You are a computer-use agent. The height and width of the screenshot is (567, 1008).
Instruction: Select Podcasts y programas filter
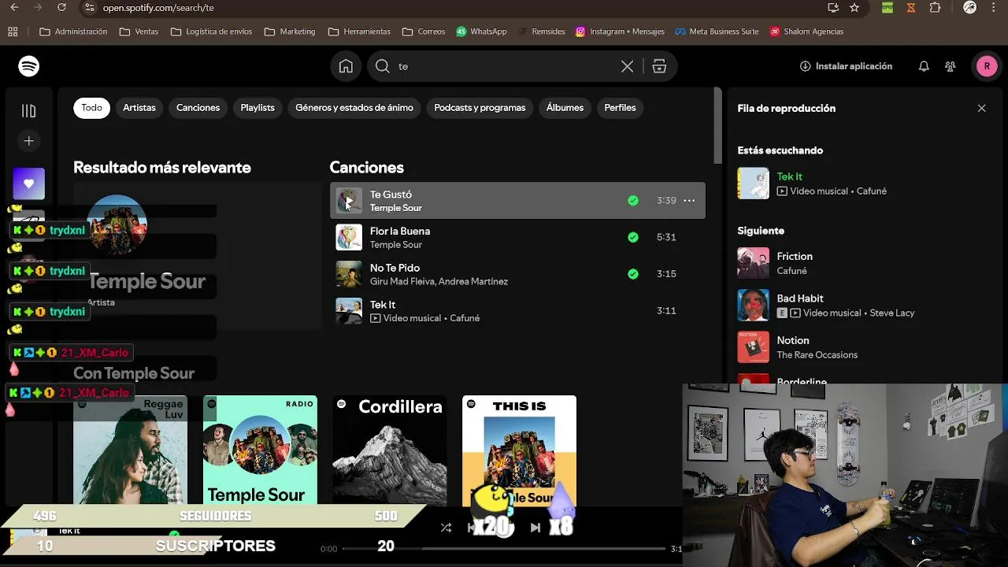480,108
